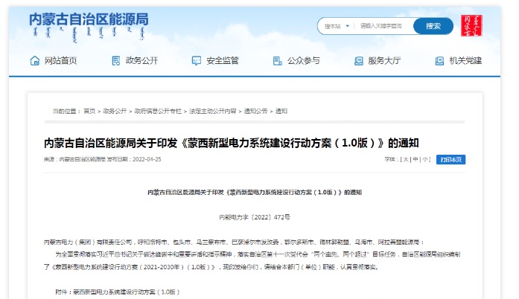This screenshot has height=299, width=519.
Task: Click the home icon beside 网站首页
Action: coord(34,60)
